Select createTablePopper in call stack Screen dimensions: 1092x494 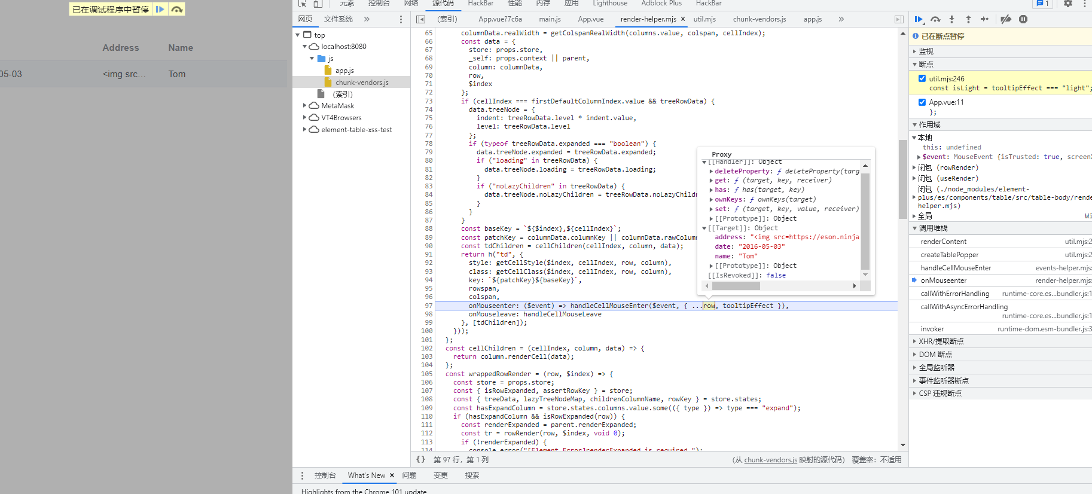pos(950,255)
